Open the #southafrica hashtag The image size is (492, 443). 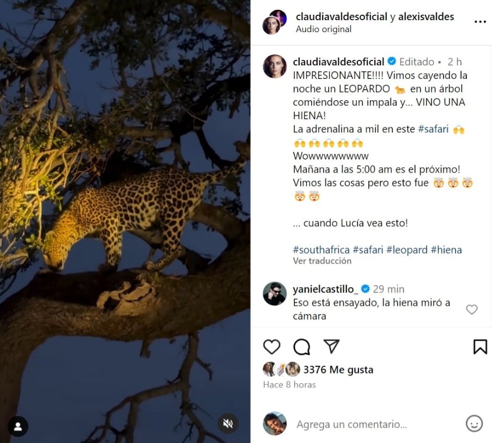321,250
